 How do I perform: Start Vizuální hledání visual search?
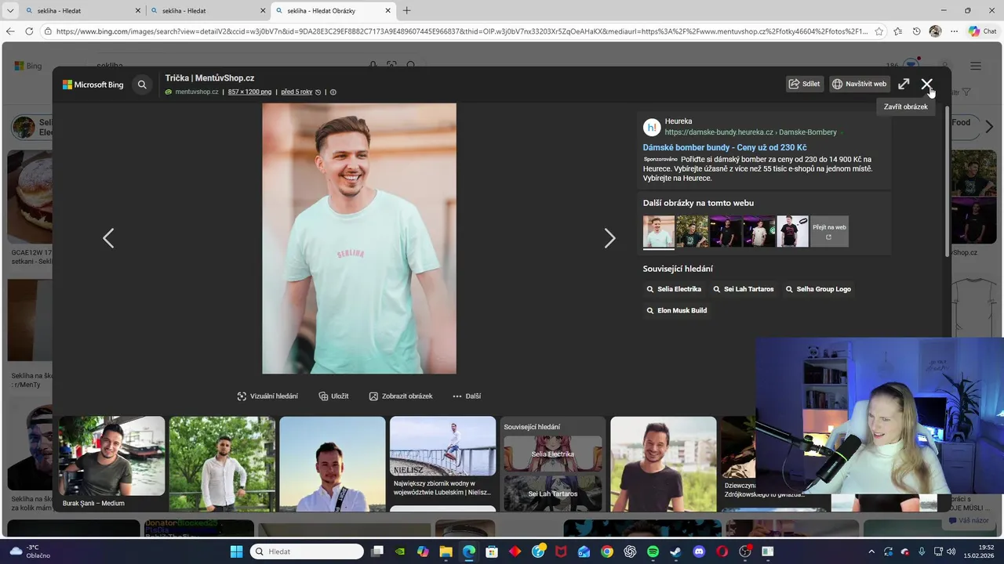click(x=267, y=396)
